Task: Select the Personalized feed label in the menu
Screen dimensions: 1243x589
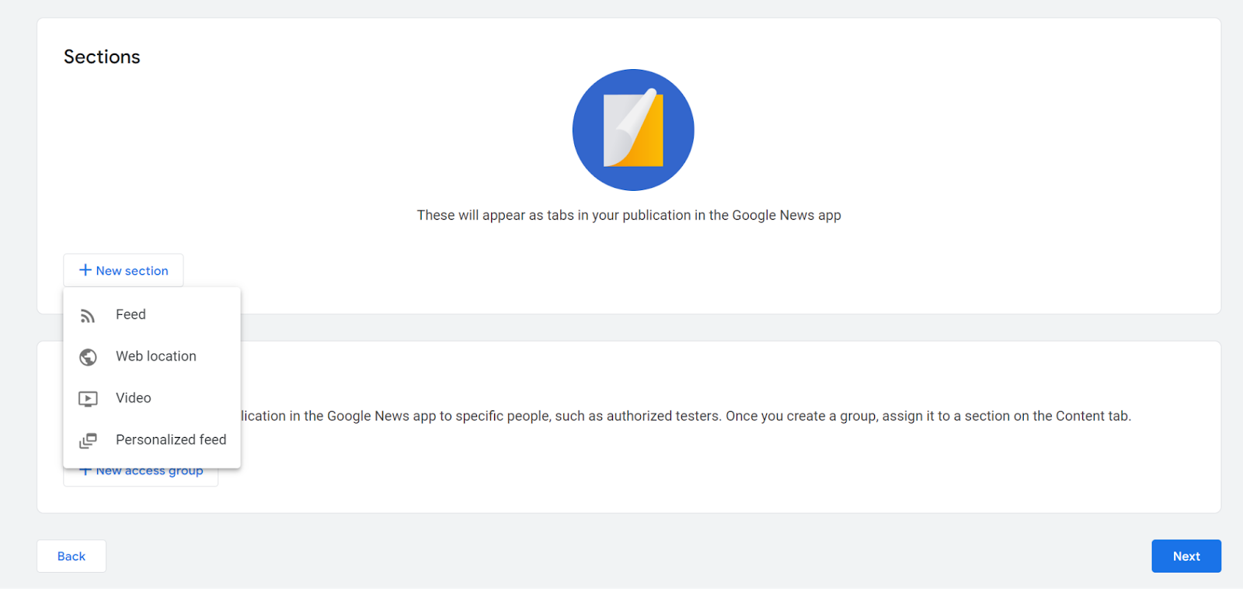Action: pos(171,439)
